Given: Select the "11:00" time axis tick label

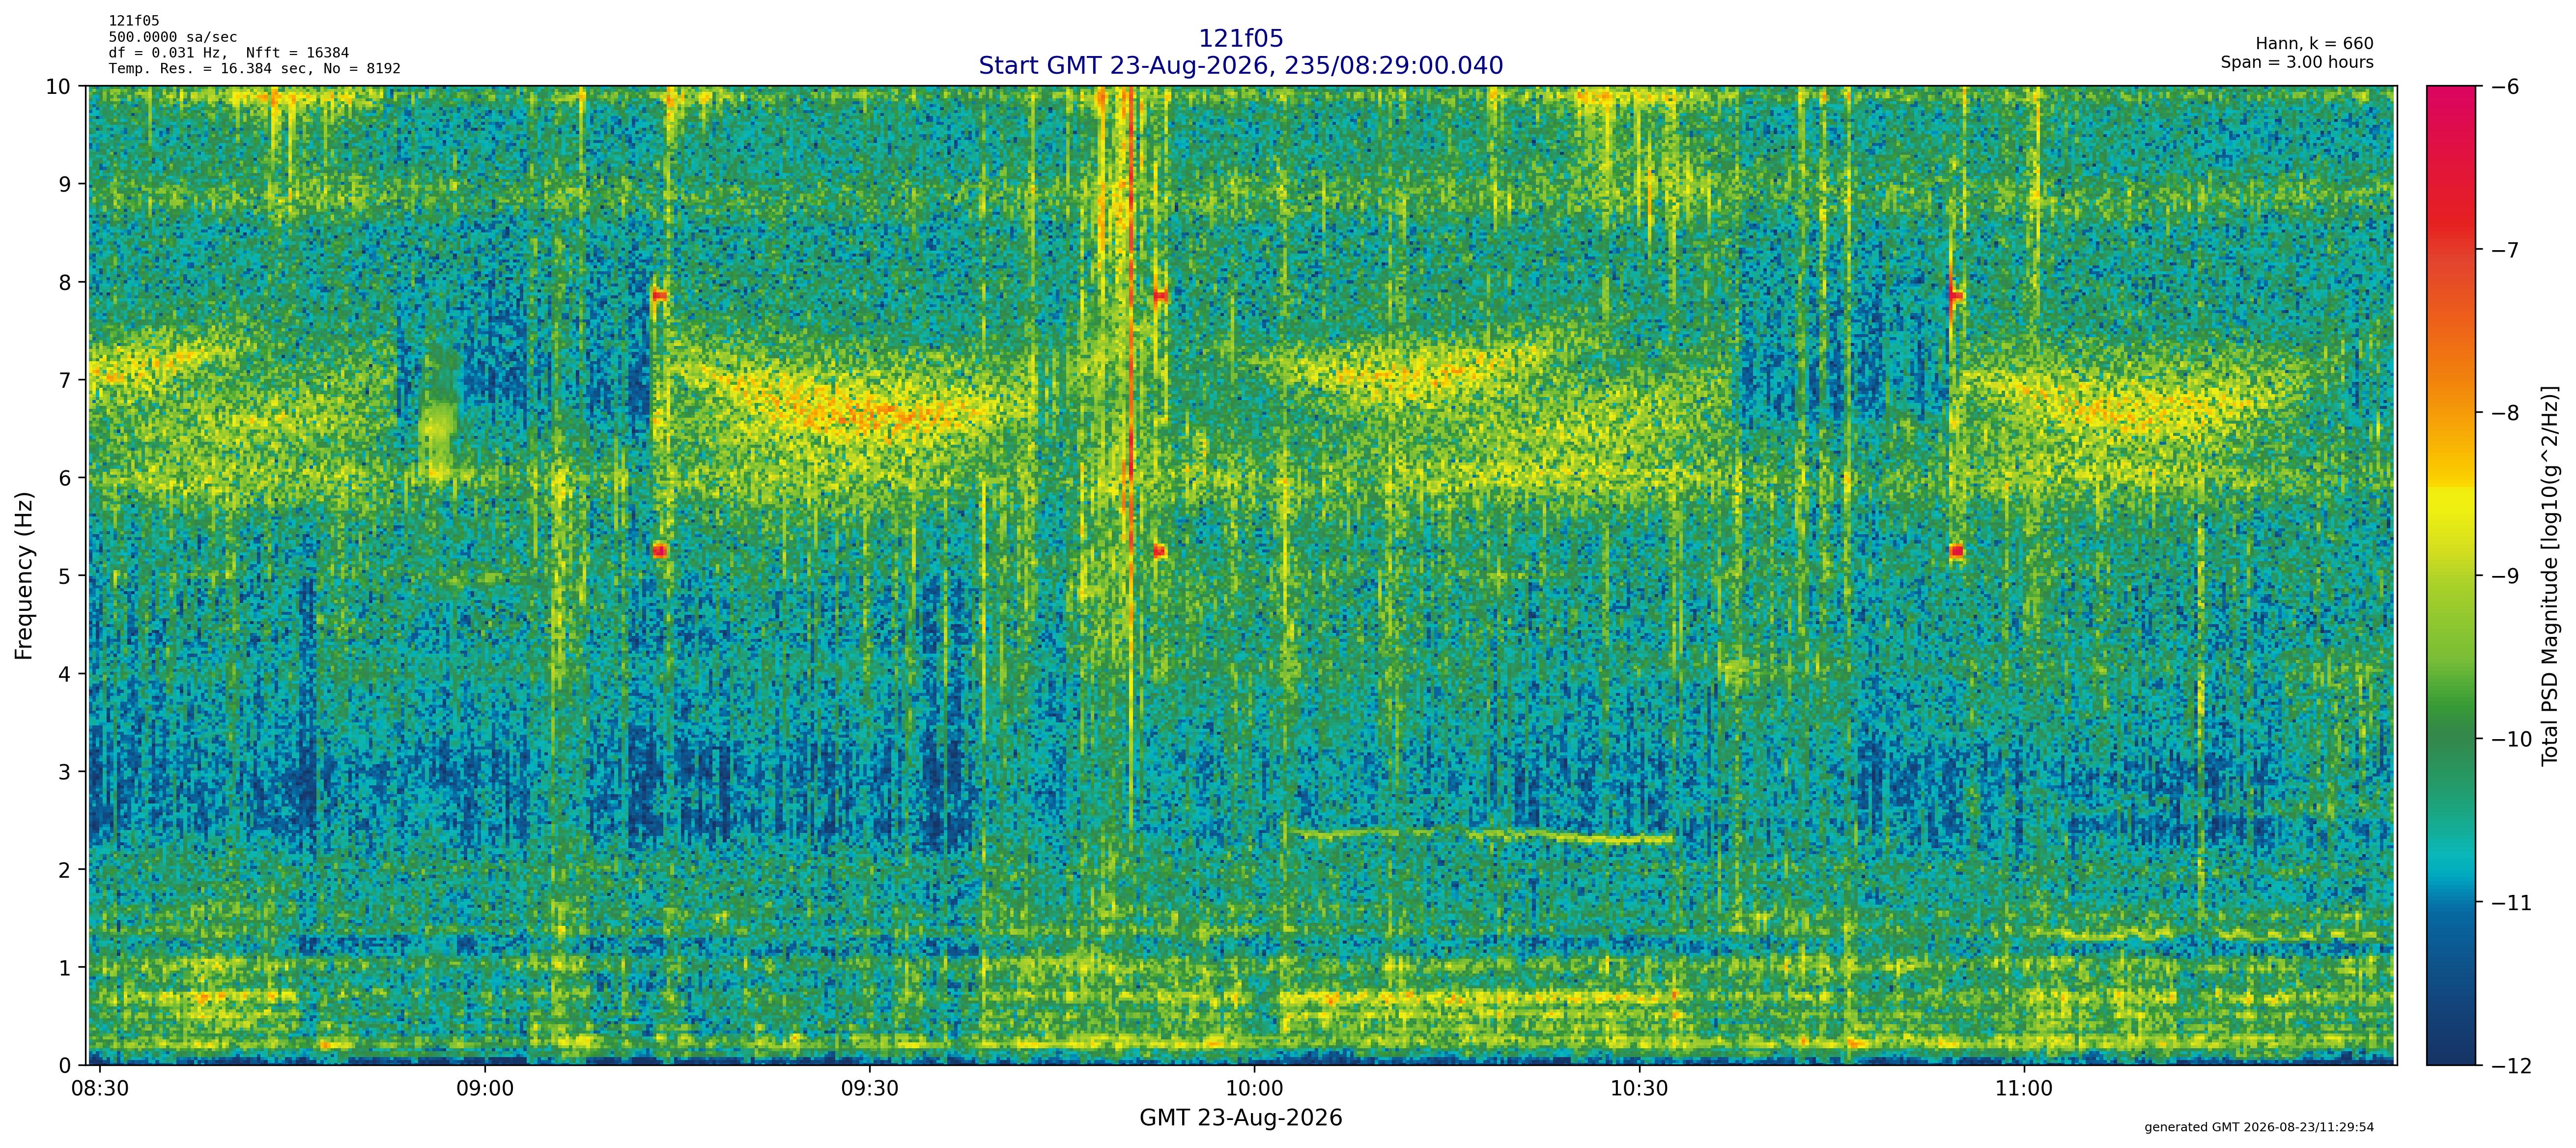Looking at the screenshot, I should tap(2024, 1088).
